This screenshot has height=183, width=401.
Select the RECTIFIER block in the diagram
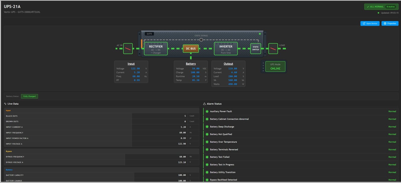156,49
